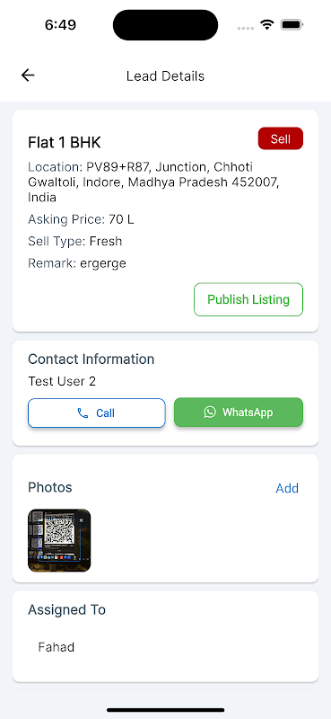331x719 pixels.
Task: Open WhatsApp chat with the contact
Action: (239, 413)
